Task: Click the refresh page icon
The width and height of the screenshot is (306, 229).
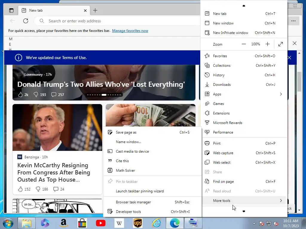Action: pyautogui.click(x=26, y=21)
